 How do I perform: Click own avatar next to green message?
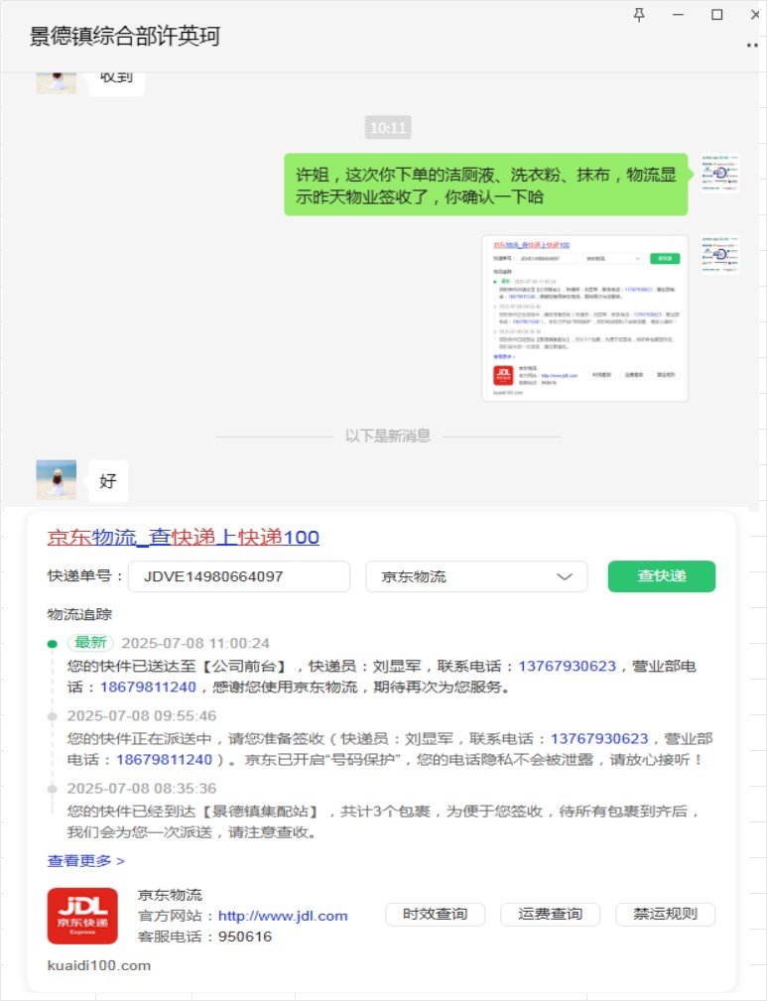(720, 173)
